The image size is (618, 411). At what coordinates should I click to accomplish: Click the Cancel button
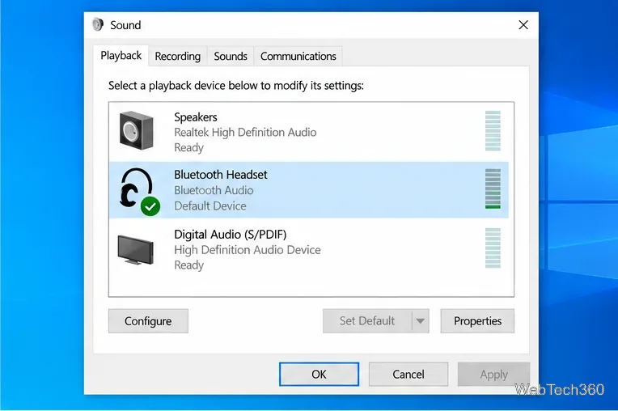click(x=408, y=374)
